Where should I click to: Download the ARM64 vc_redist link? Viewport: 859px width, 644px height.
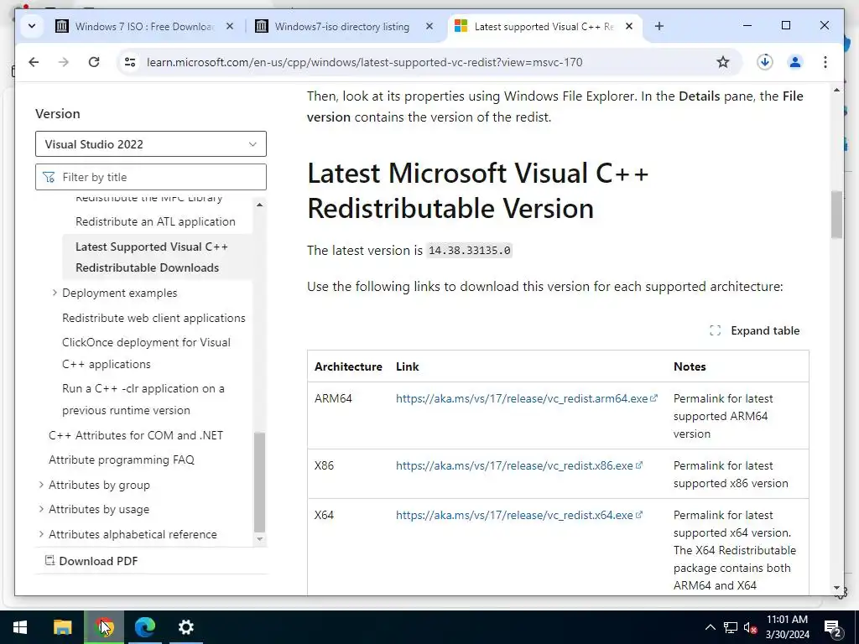(x=526, y=398)
